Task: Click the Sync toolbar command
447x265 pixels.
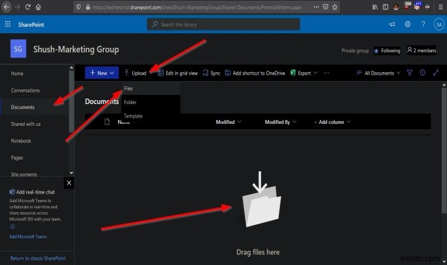Action: (211, 73)
